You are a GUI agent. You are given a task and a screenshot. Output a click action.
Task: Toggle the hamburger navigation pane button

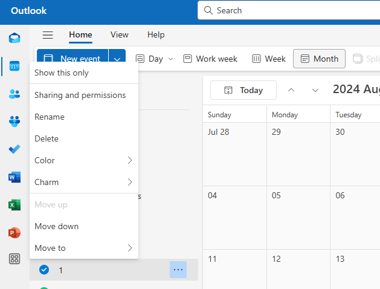click(48, 35)
